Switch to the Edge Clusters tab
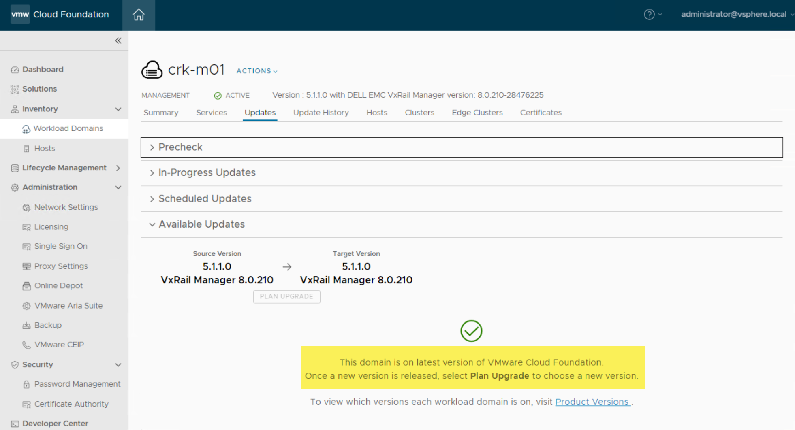Screen dimensions: 795x430 (x=477, y=113)
